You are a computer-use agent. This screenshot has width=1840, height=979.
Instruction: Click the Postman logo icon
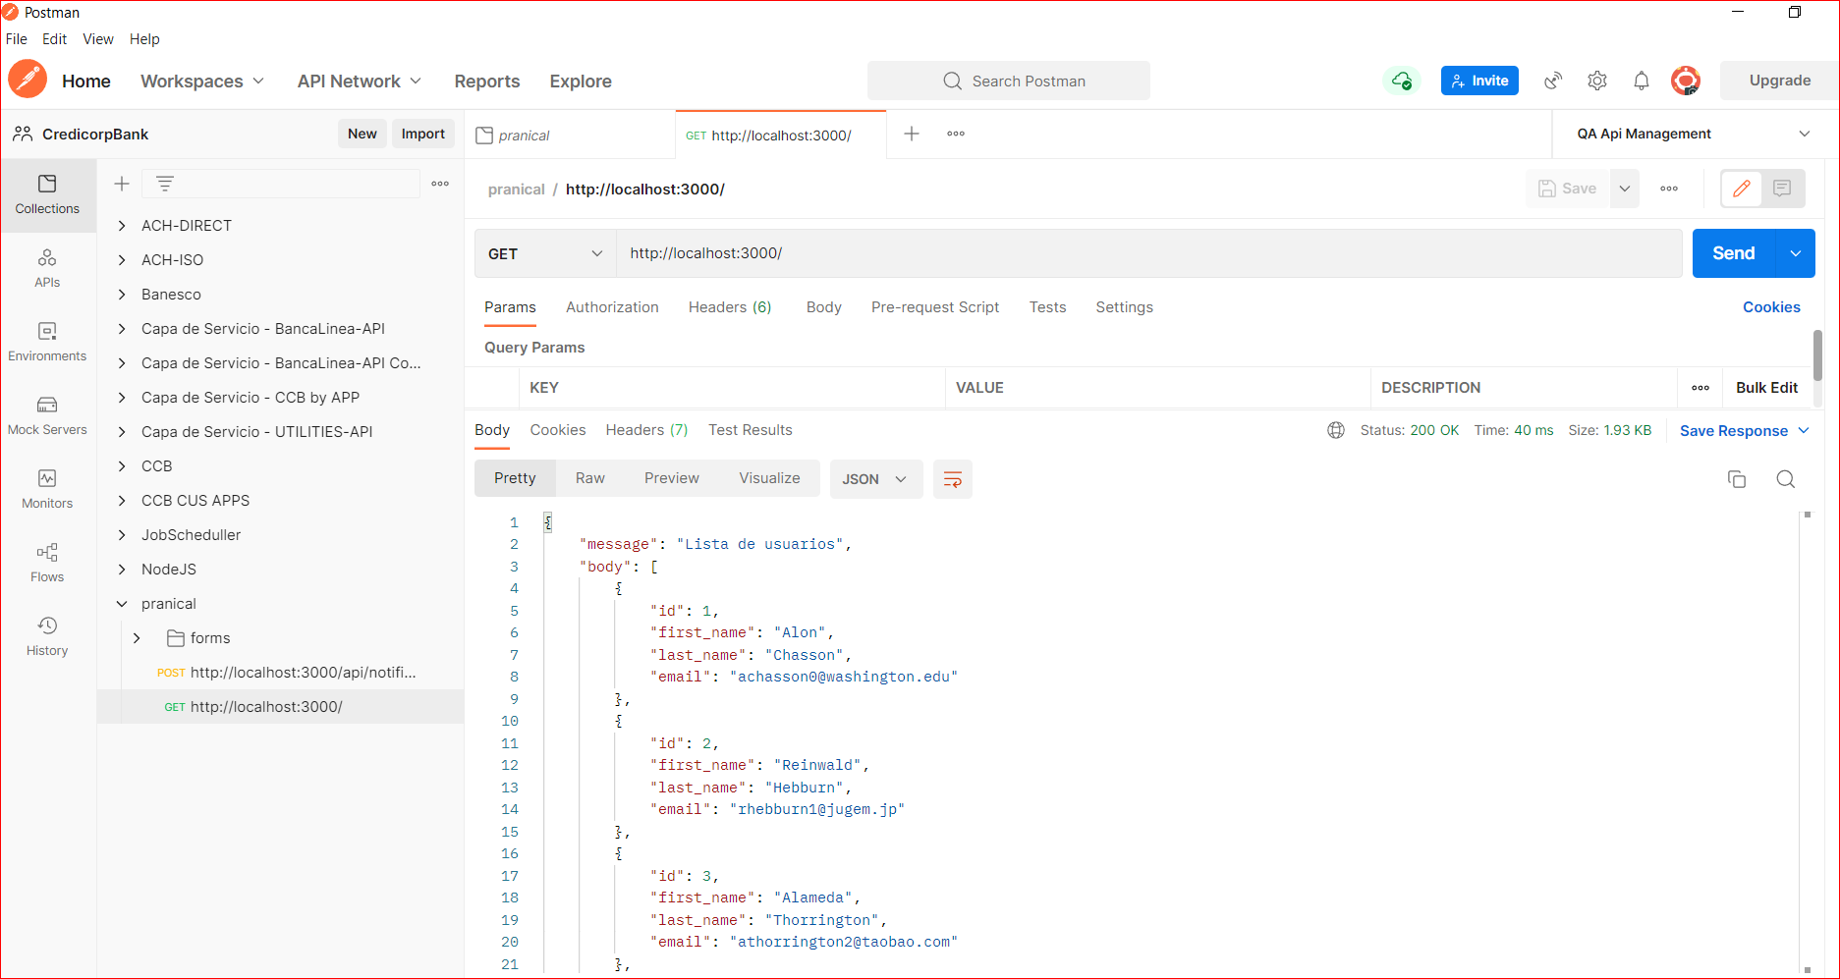(x=28, y=81)
